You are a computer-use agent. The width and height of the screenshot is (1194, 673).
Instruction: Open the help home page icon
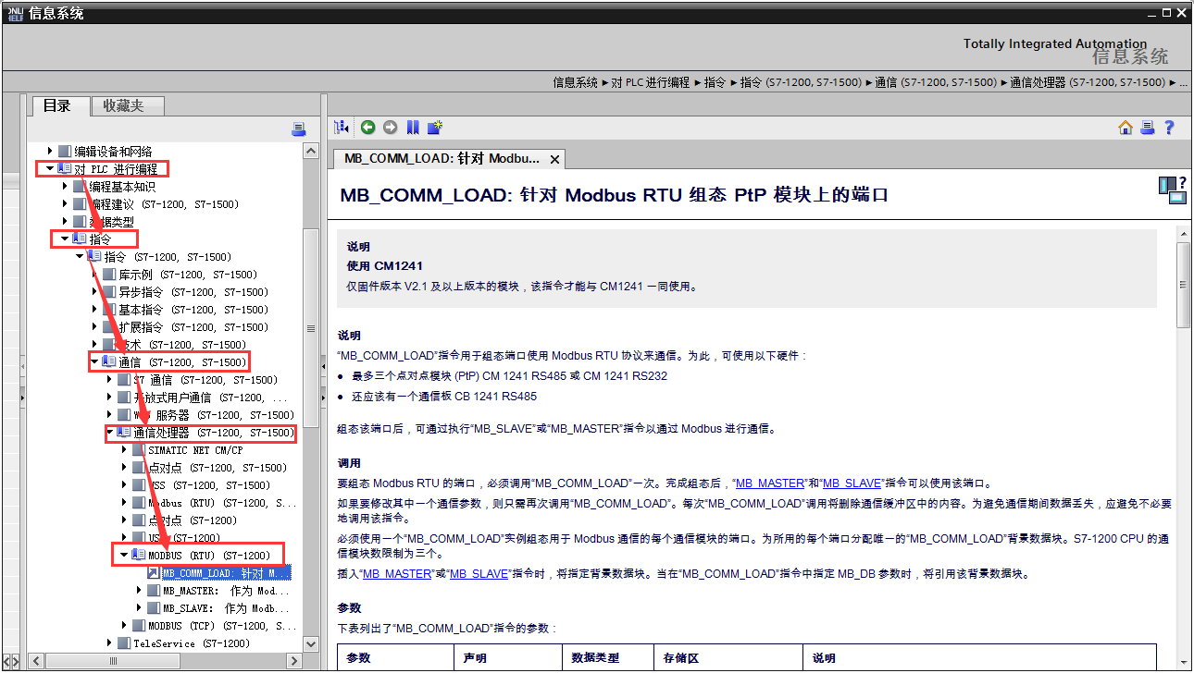(x=1126, y=128)
